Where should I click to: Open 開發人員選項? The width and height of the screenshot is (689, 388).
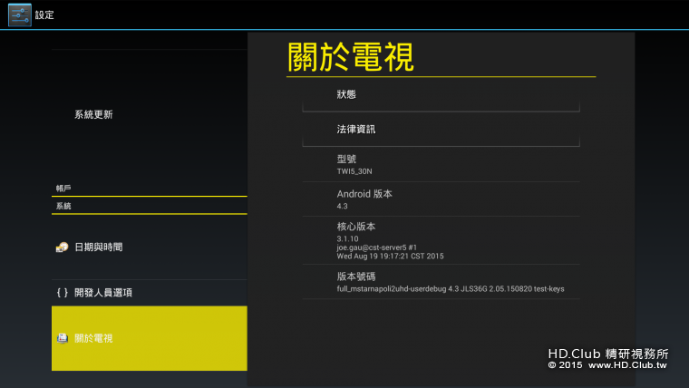pyautogui.click(x=150, y=293)
